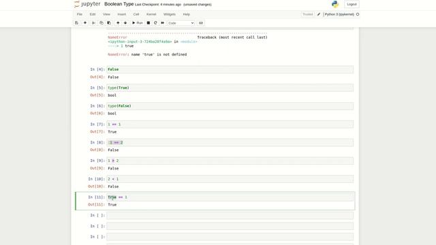Click the Python logo icon
The height and width of the screenshot is (245, 436).
[x=335, y=4]
